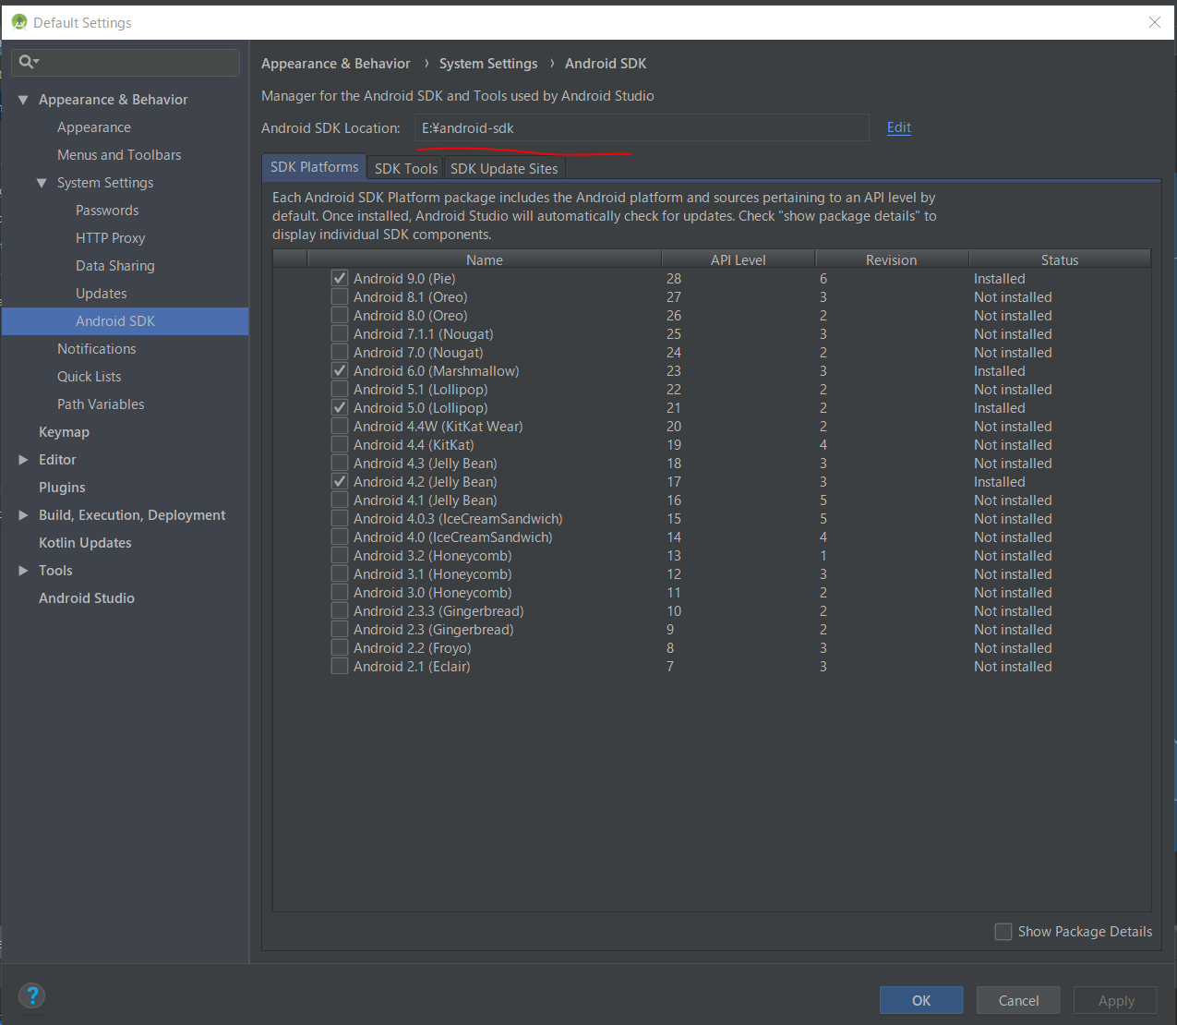Sort table by Name column header
Image resolution: width=1177 pixels, height=1025 pixels.
485,259
